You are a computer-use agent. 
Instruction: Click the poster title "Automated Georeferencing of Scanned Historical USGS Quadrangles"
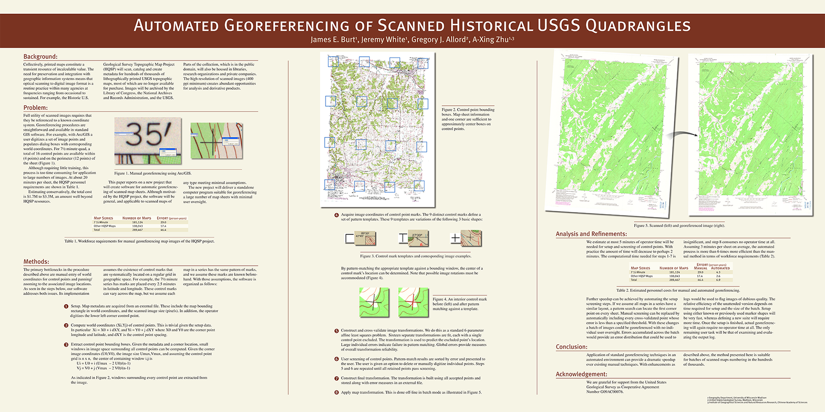click(412, 25)
